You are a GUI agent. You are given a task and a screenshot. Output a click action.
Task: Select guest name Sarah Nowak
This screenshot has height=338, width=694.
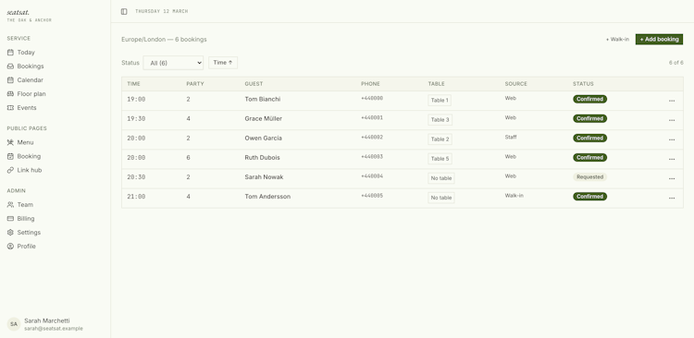click(264, 176)
